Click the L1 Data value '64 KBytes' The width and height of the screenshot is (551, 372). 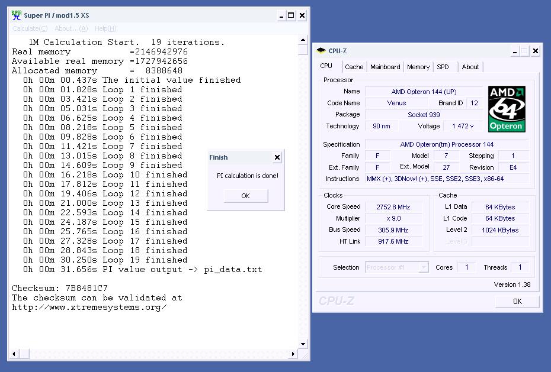[499, 207]
